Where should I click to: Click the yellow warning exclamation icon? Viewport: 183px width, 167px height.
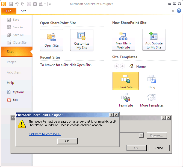[22, 124]
